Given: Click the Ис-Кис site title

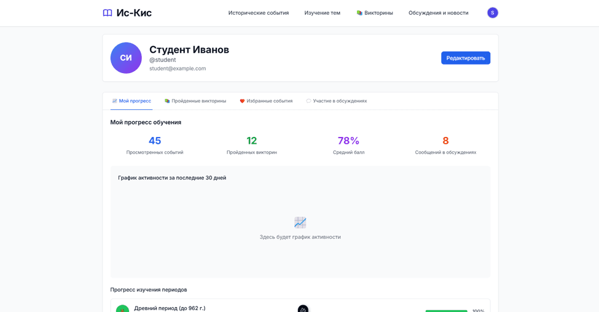Looking at the screenshot, I should click(x=134, y=13).
